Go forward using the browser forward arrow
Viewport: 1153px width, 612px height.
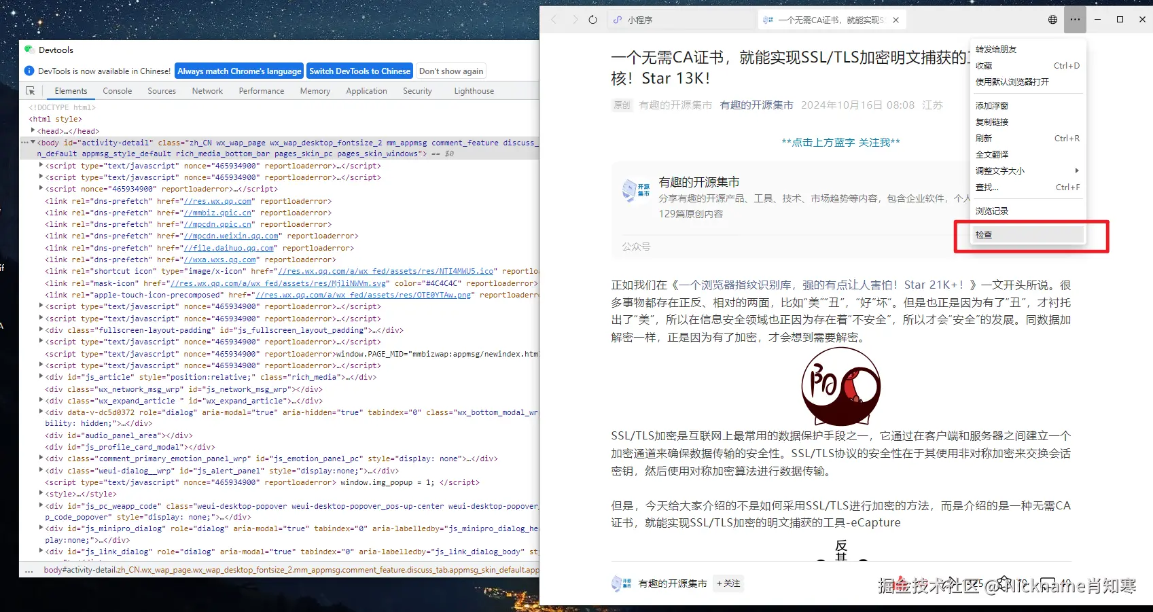point(575,20)
